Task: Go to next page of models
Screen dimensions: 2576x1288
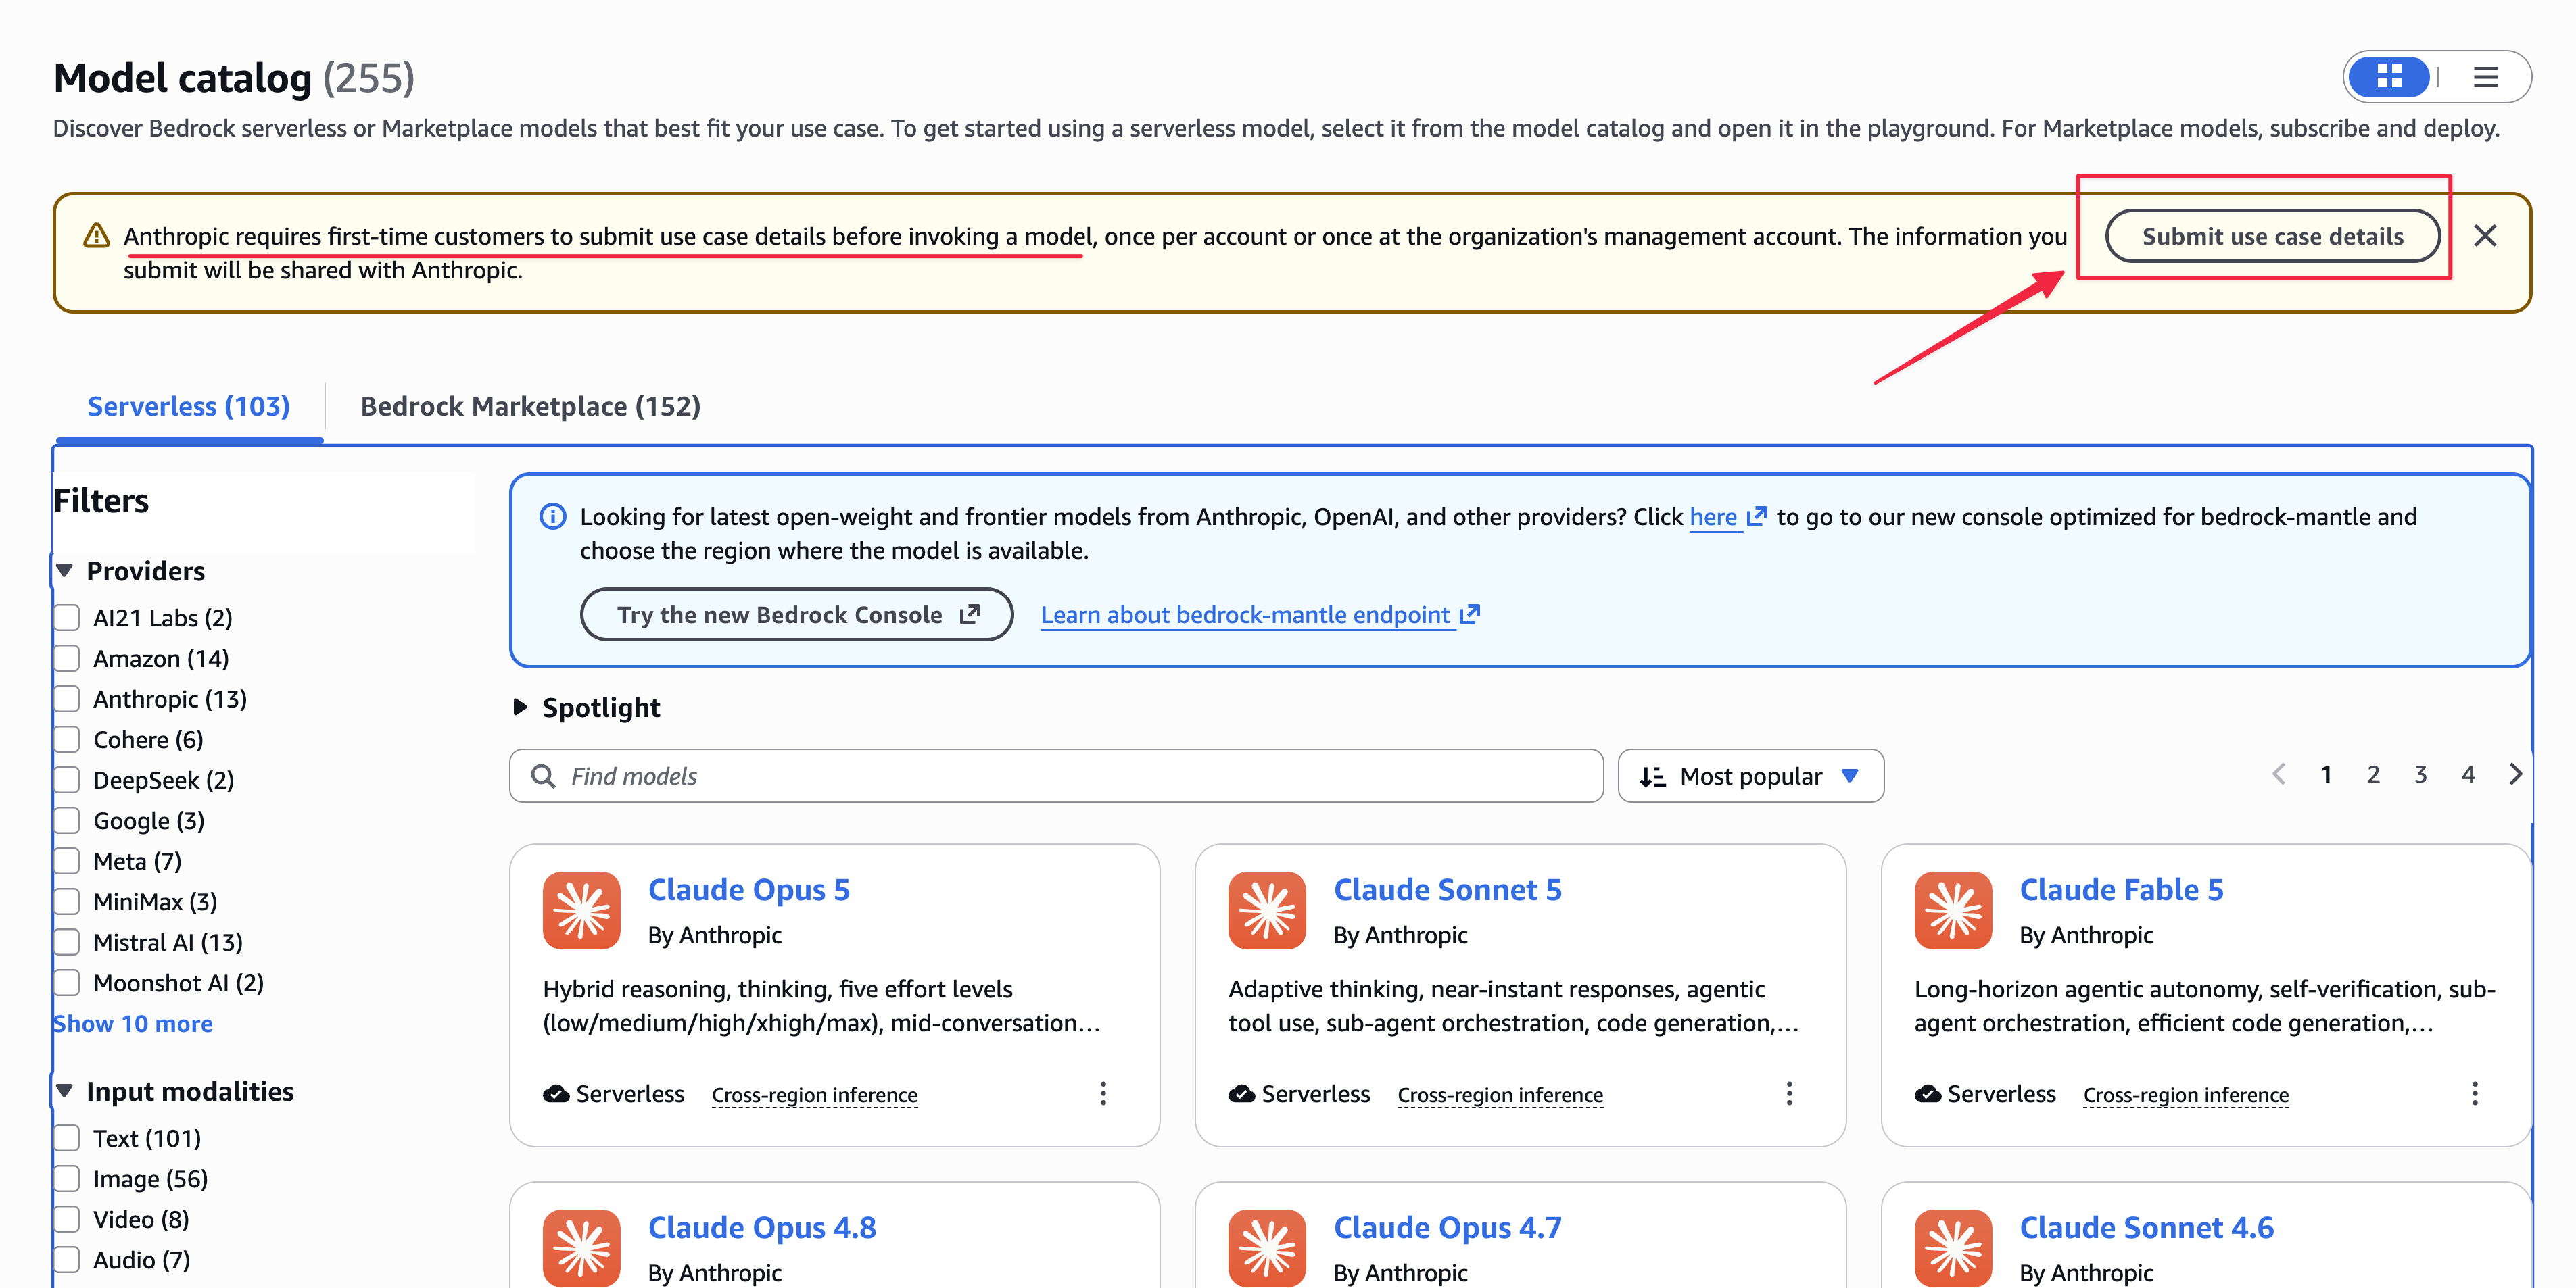Action: click(x=2515, y=774)
